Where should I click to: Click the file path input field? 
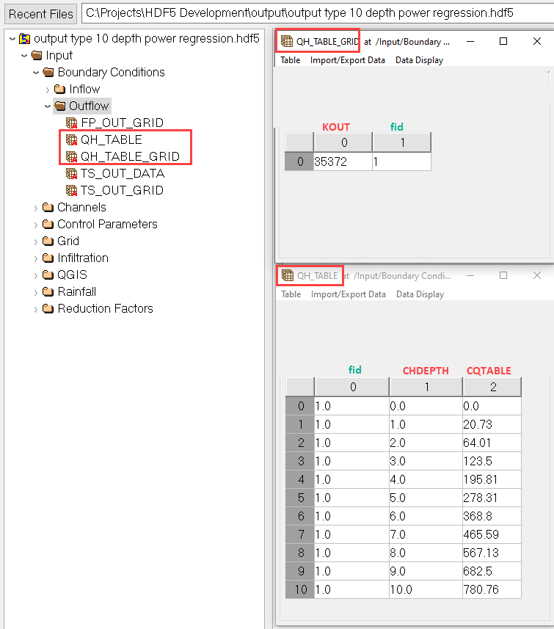pos(316,13)
